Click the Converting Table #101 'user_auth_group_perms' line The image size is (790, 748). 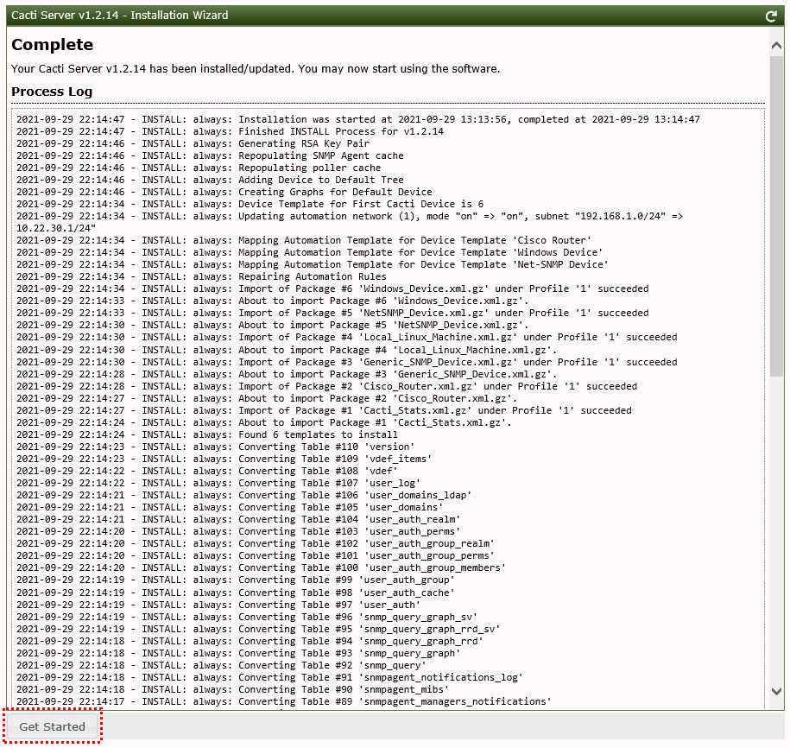click(x=256, y=556)
